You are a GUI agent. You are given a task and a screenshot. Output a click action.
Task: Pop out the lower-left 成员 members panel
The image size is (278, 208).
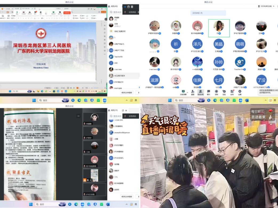pyautogui.click(x=123, y=110)
